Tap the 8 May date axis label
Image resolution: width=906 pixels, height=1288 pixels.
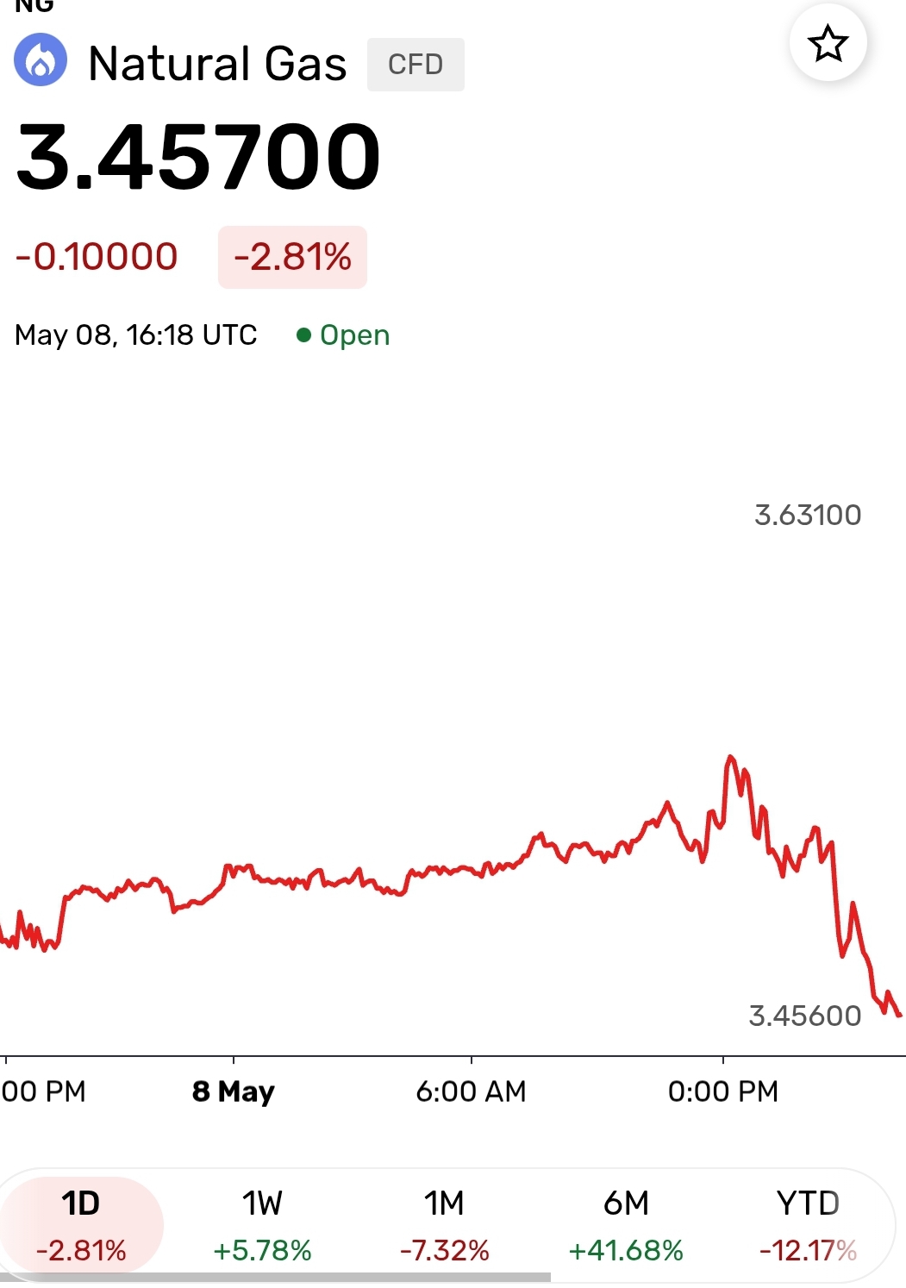(x=233, y=1091)
